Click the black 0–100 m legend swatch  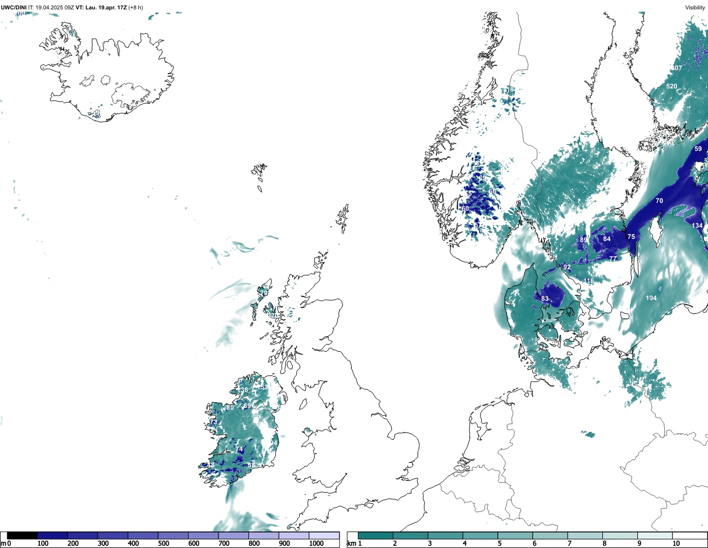(23, 535)
